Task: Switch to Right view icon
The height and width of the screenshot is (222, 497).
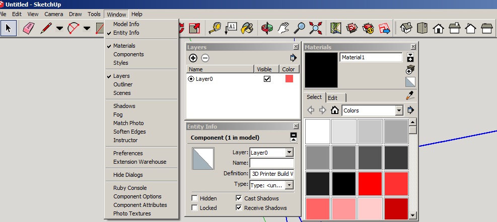Action: click(x=455, y=28)
